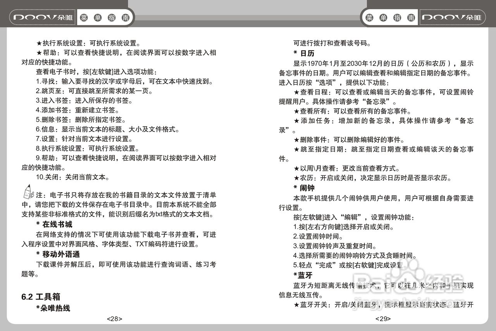
Task: Toggle 农历 display on or off
Action: [306, 178]
